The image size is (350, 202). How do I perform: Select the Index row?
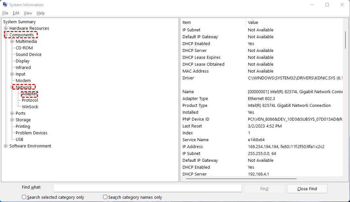pos(262,133)
